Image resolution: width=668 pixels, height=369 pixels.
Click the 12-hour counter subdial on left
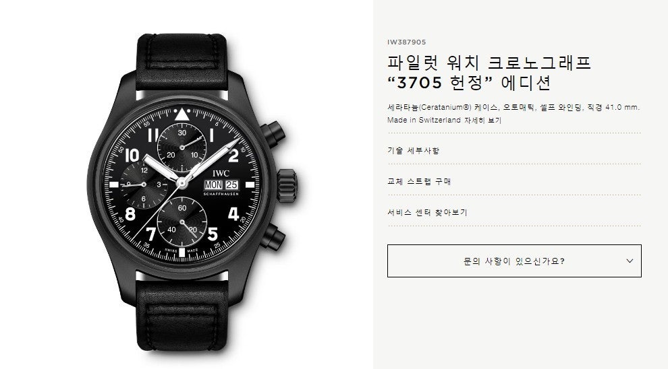pos(144,184)
